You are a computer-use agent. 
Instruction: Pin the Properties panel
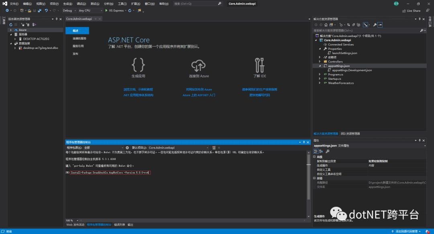(420, 141)
